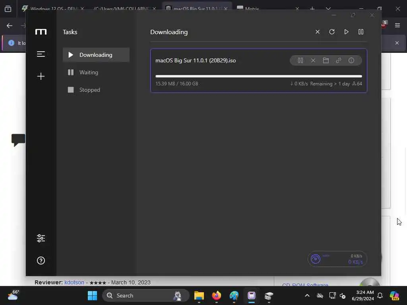Screen dimensions: 407x305
Task: Dismiss the Firefox notification bar
Action: (x=397, y=43)
